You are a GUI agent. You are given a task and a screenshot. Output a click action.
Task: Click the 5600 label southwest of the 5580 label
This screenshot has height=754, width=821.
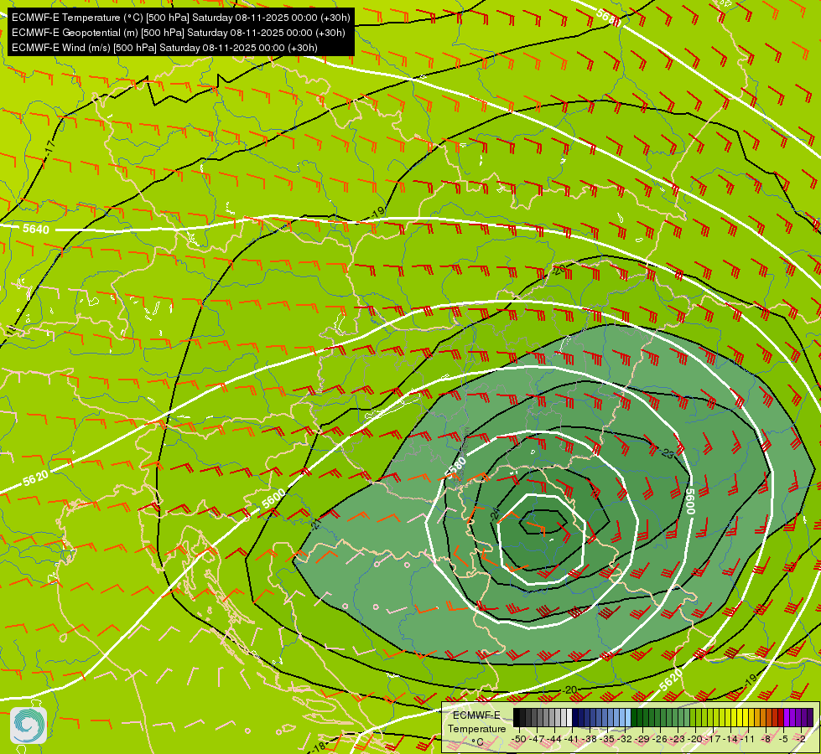pyautogui.click(x=274, y=498)
